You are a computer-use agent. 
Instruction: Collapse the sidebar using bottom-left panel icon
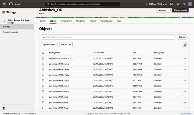coord(4,108)
